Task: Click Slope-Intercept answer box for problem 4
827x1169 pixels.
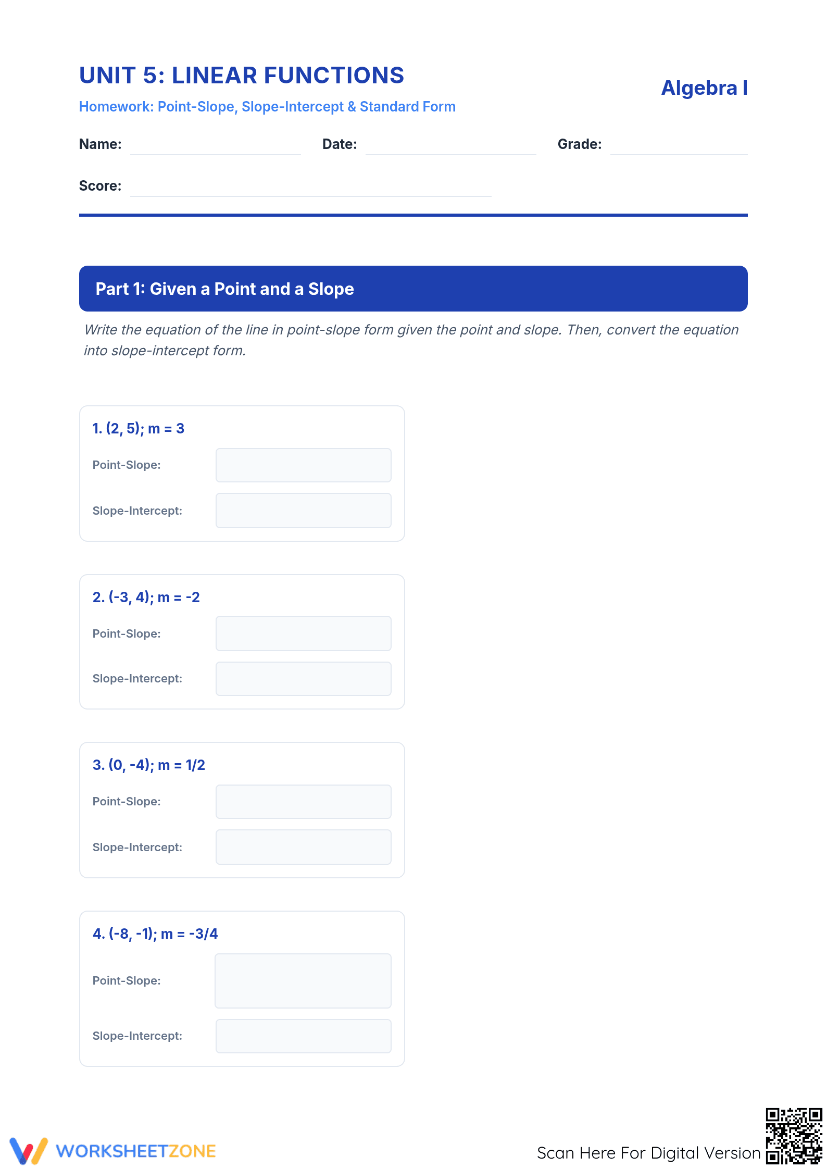Action: tap(304, 1036)
